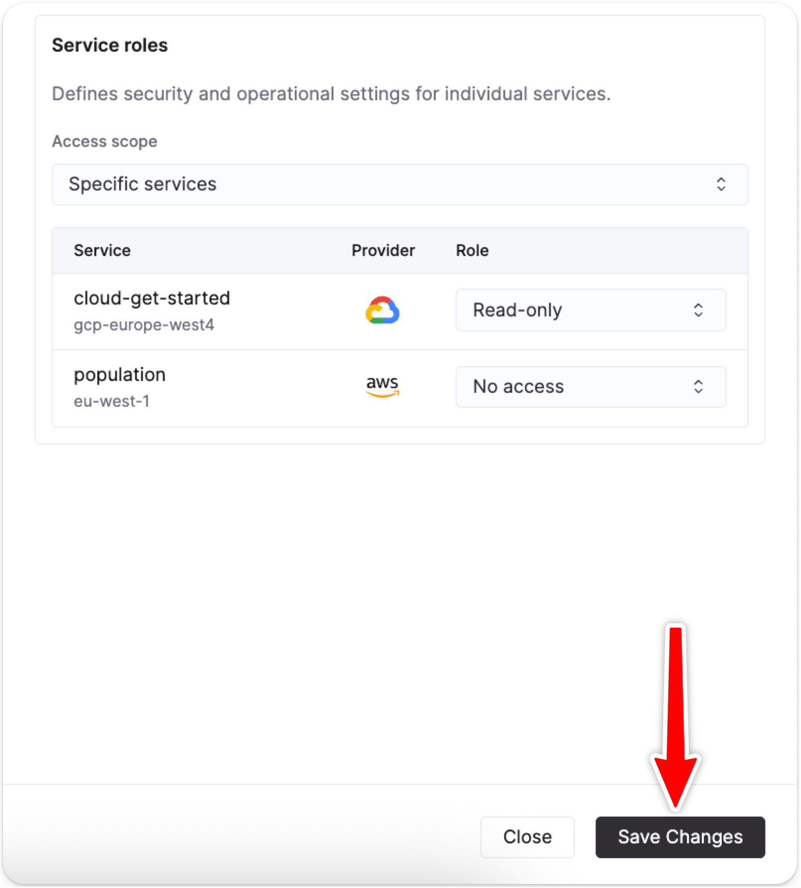The width and height of the screenshot is (801, 888).
Task: Open the No access role dropdown
Action: coord(590,386)
